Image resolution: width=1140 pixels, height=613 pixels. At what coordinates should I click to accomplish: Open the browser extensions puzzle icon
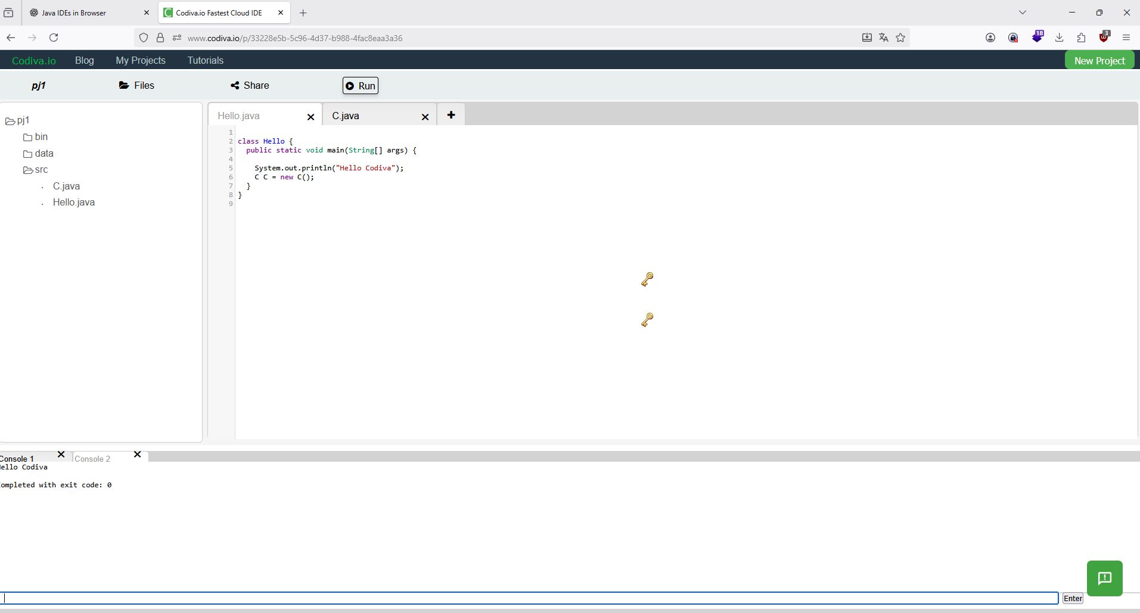click(x=1081, y=38)
